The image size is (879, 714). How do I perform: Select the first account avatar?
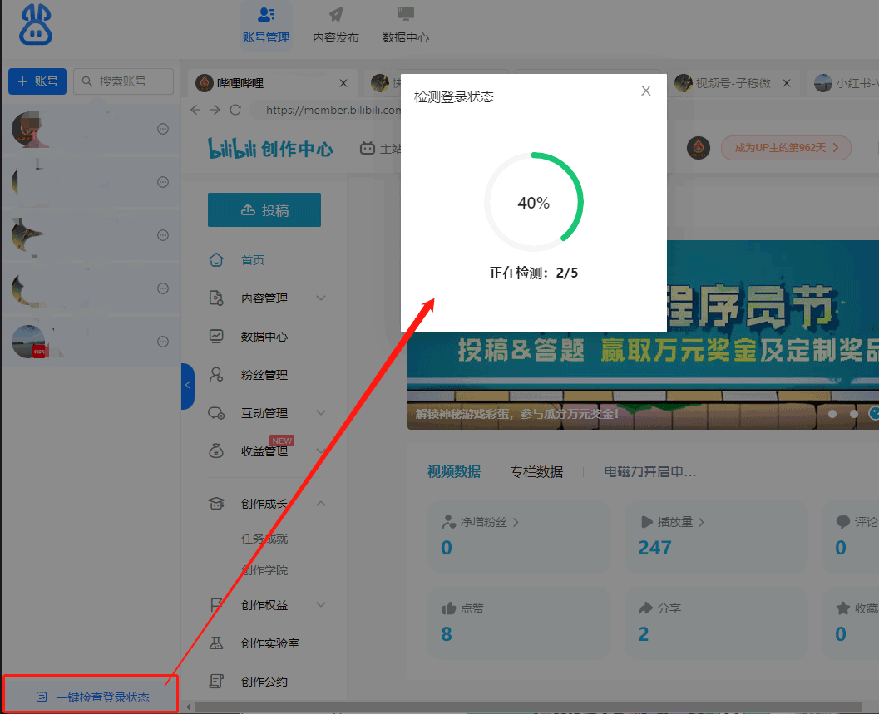point(28,129)
